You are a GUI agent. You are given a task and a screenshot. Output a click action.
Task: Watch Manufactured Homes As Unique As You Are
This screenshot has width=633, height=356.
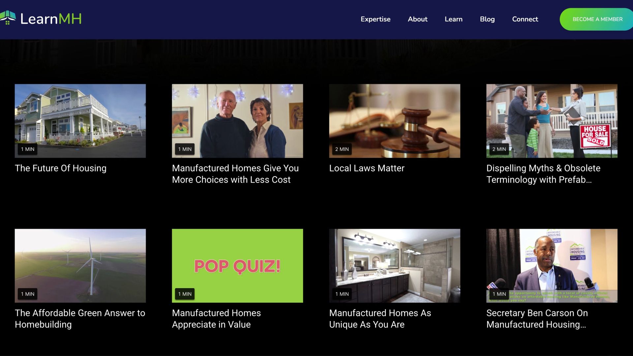394,266
